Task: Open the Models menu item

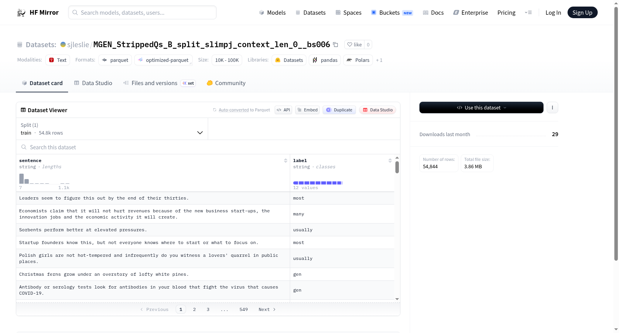Action: (x=272, y=13)
